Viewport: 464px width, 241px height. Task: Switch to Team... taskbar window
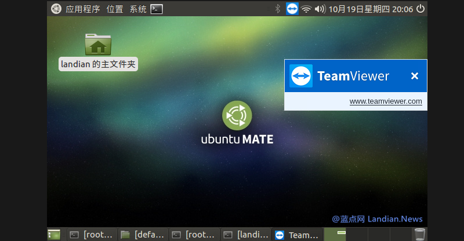[297, 235]
